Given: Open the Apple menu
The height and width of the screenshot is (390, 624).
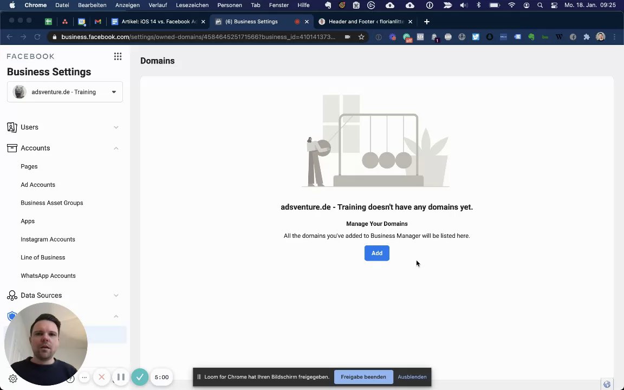Looking at the screenshot, I should 12,5.
